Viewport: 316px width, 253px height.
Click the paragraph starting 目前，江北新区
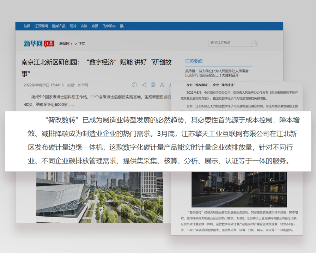(x=239, y=108)
